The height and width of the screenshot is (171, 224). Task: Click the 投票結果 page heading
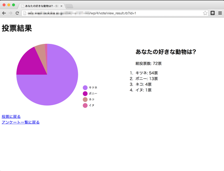coord(17,28)
